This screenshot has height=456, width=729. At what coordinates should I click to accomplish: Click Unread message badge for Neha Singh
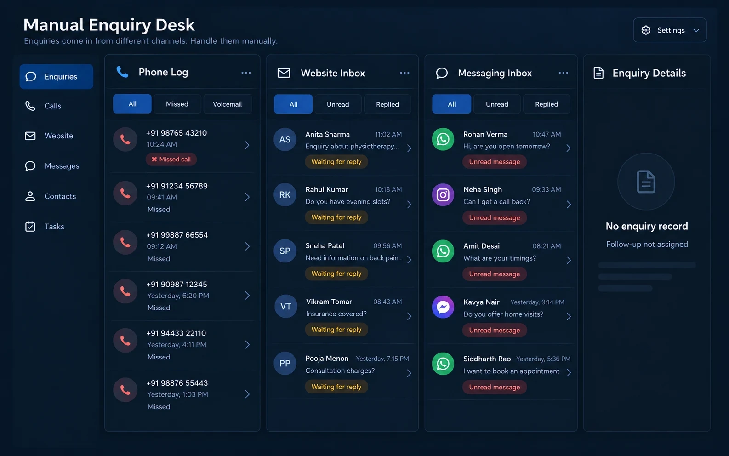click(495, 218)
